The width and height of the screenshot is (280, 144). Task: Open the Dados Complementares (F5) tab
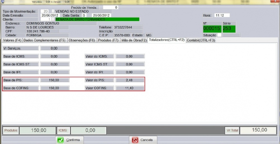tap(45, 40)
